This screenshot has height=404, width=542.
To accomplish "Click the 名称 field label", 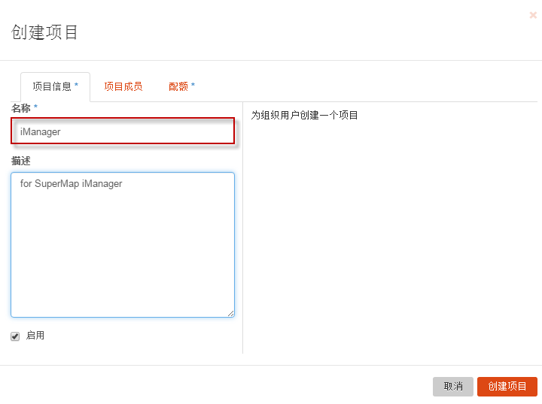I will (x=21, y=108).
